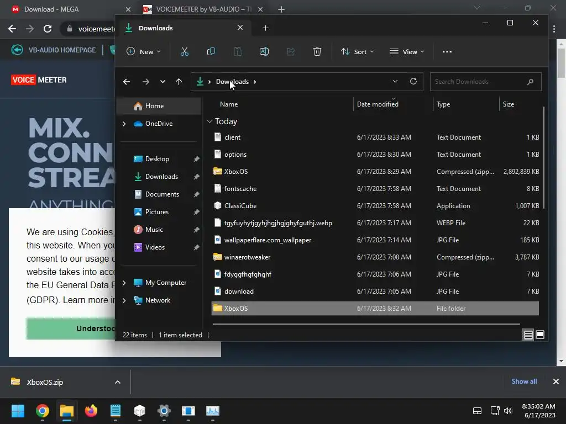
Task: Open a new Chrome tab
Action: tap(281, 9)
